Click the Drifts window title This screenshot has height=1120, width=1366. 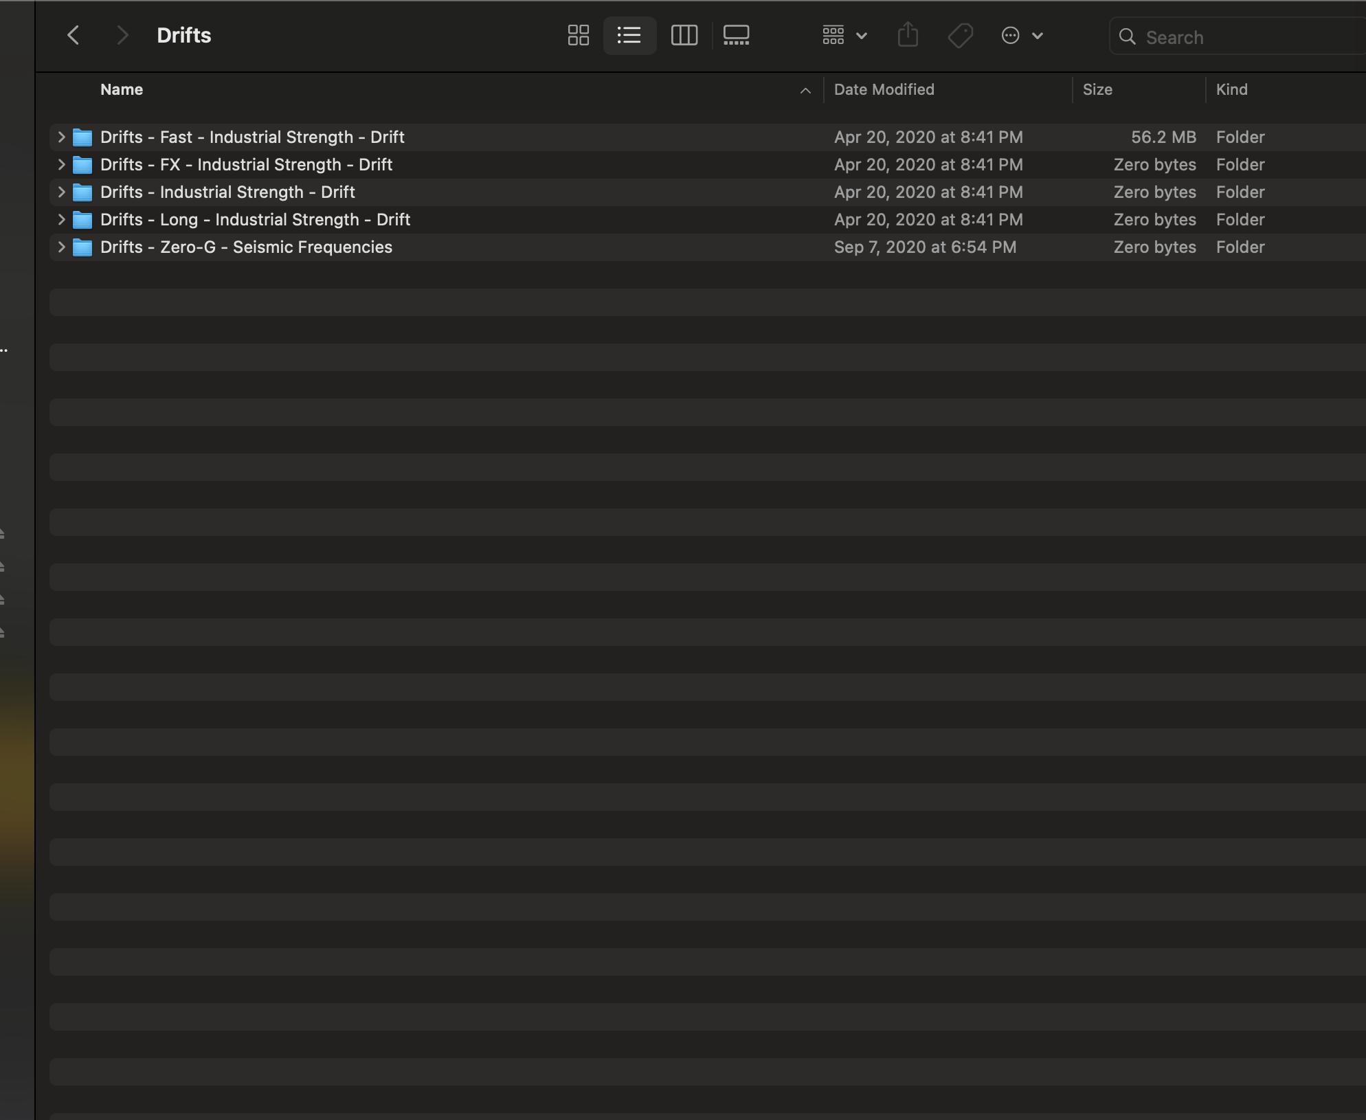(183, 35)
